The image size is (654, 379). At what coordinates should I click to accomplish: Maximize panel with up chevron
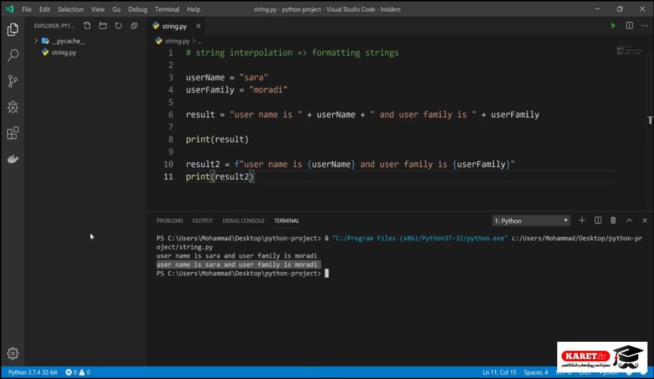(629, 221)
